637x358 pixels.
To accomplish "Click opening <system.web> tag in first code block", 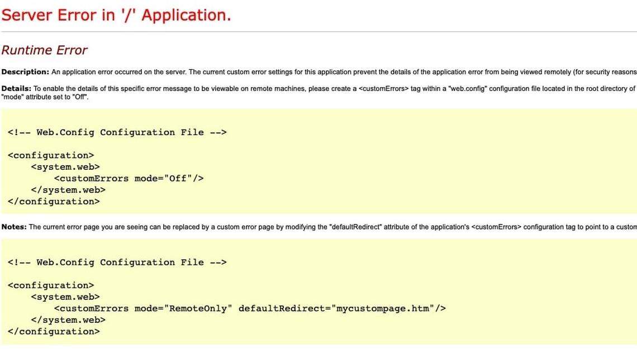I will point(65,167).
